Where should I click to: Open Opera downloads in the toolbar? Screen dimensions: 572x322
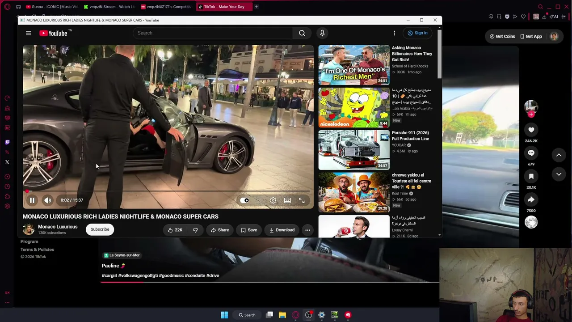coord(544,17)
